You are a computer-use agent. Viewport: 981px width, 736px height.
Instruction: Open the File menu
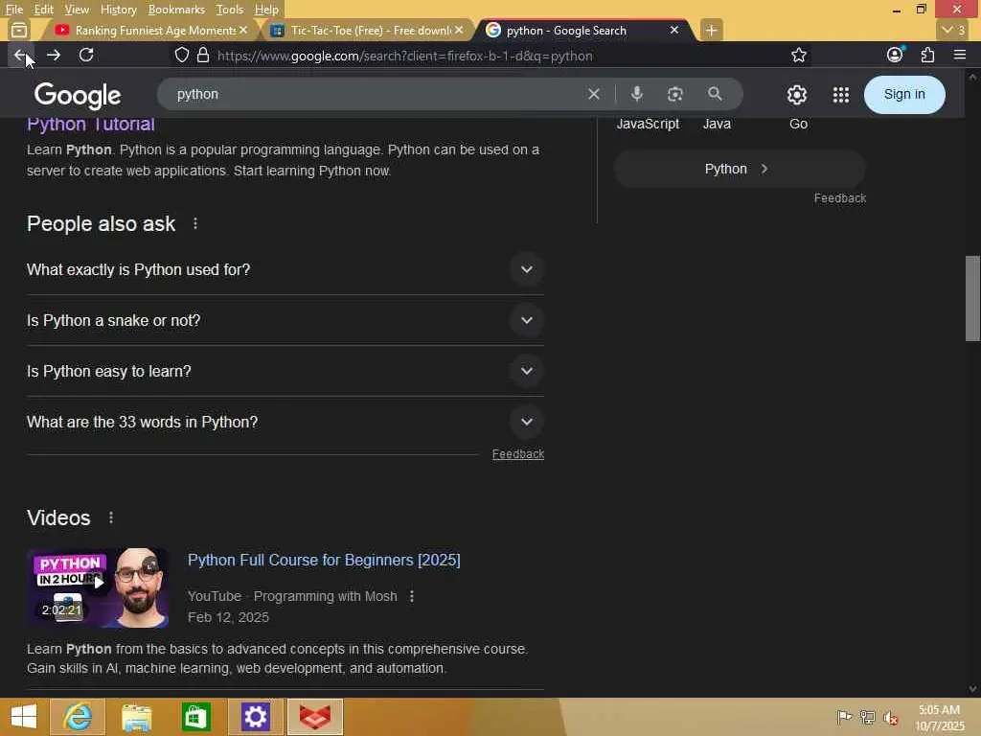click(13, 10)
